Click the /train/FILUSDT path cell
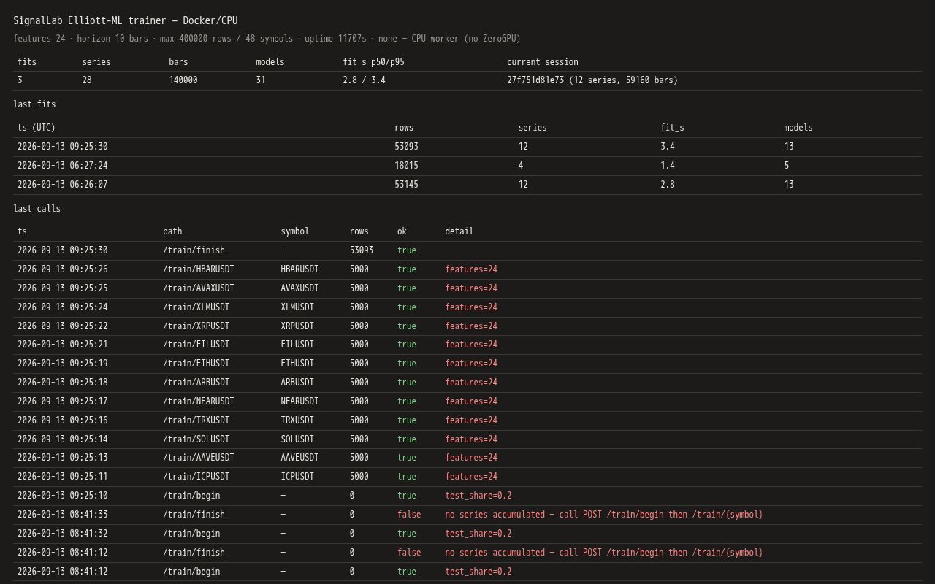 point(196,345)
